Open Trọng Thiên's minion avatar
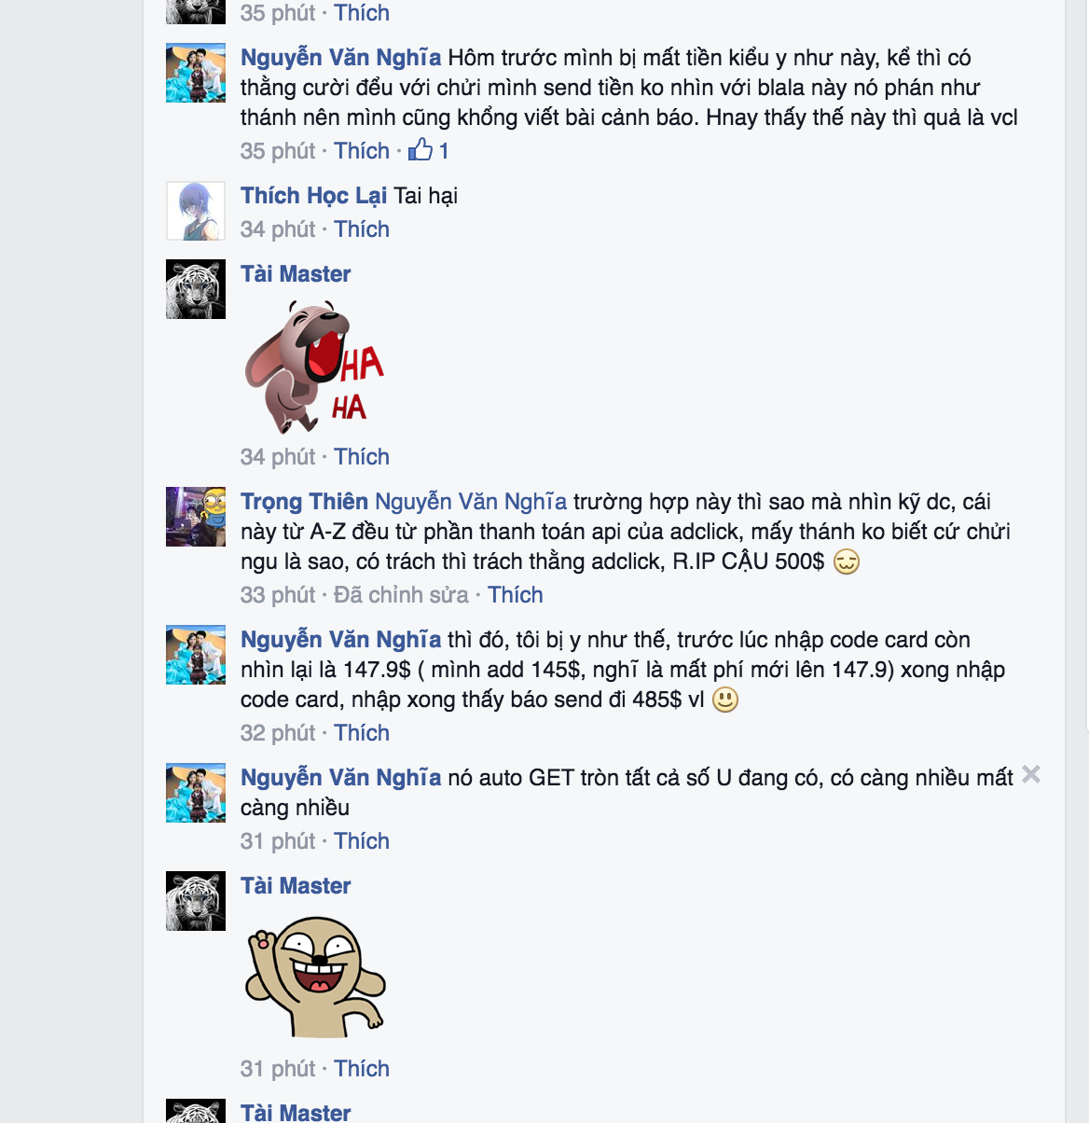Screen dimensions: 1089x1123 196,517
